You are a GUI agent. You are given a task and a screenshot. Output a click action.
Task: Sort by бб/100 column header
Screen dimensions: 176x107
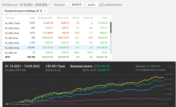(76, 18)
